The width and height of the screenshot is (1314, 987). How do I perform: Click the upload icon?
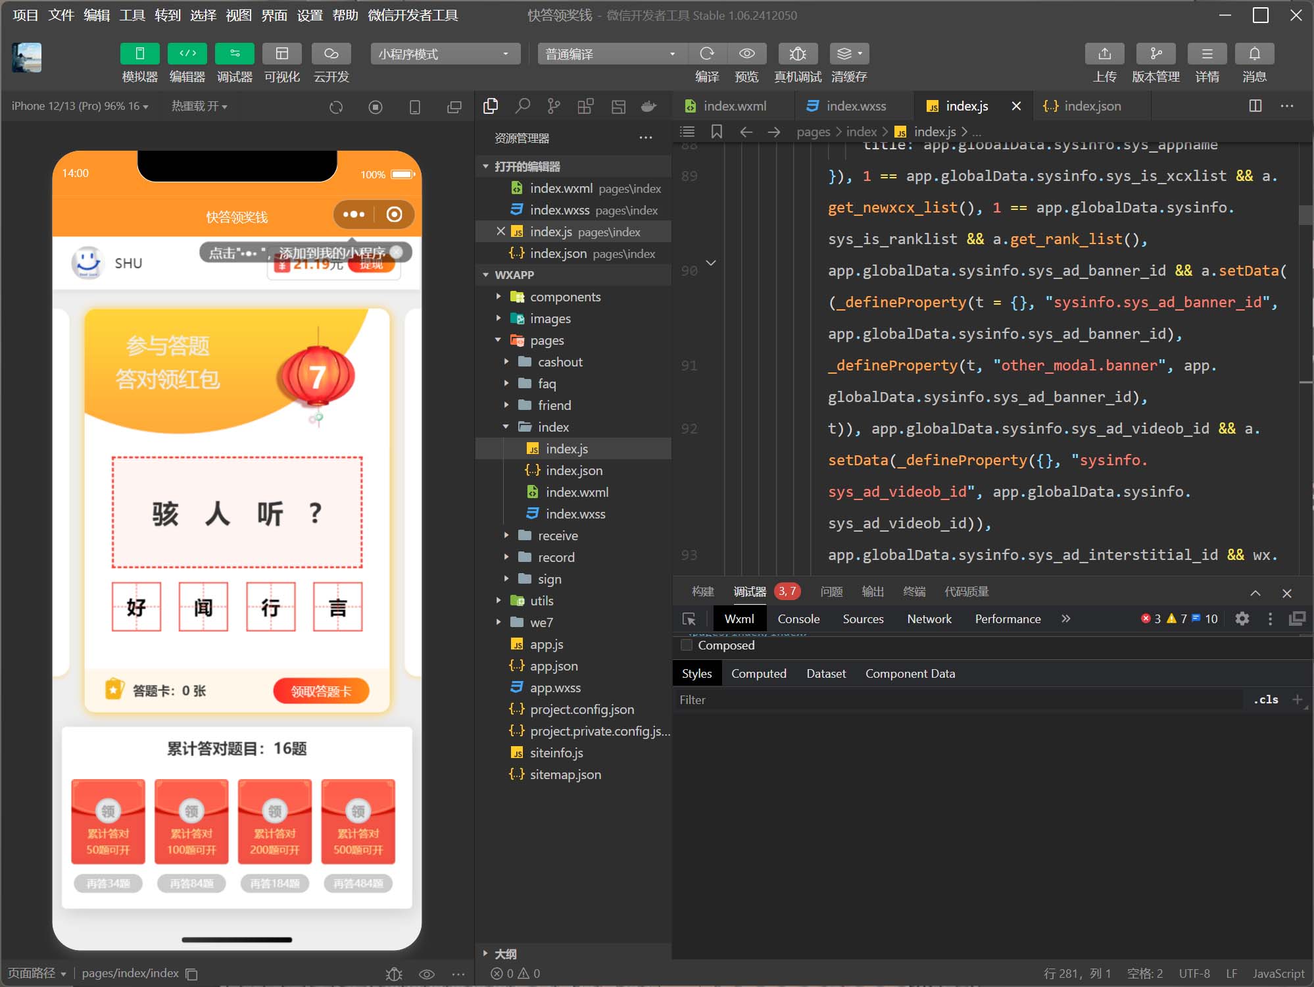tap(1105, 53)
